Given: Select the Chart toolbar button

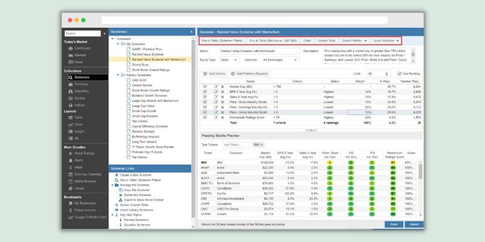Looking at the screenshot, I should [x=307, y=41].
